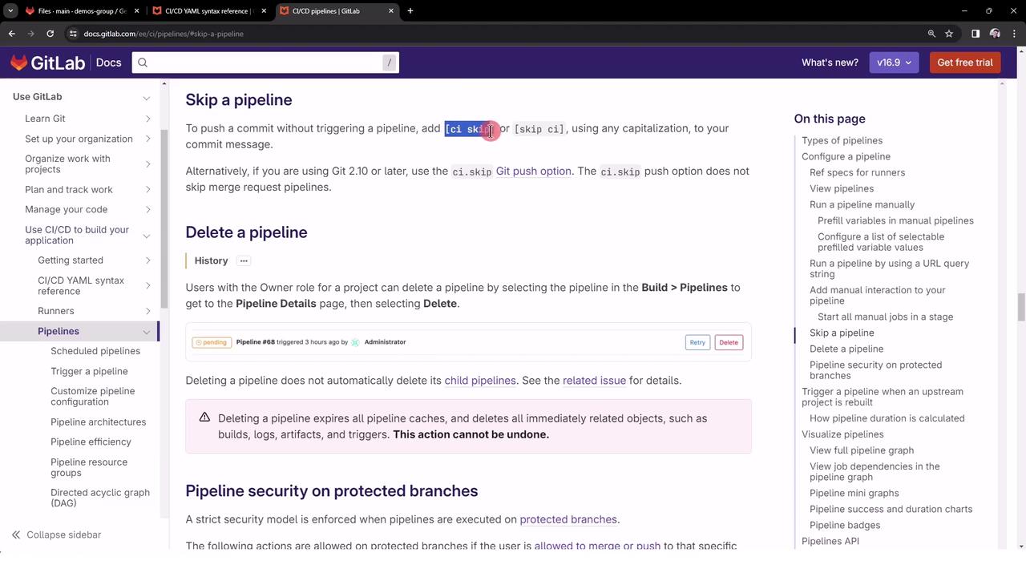This screenshot has width=1026, height=577.
Task: Jump to Pipelines API section
Action: coord(830,541)
